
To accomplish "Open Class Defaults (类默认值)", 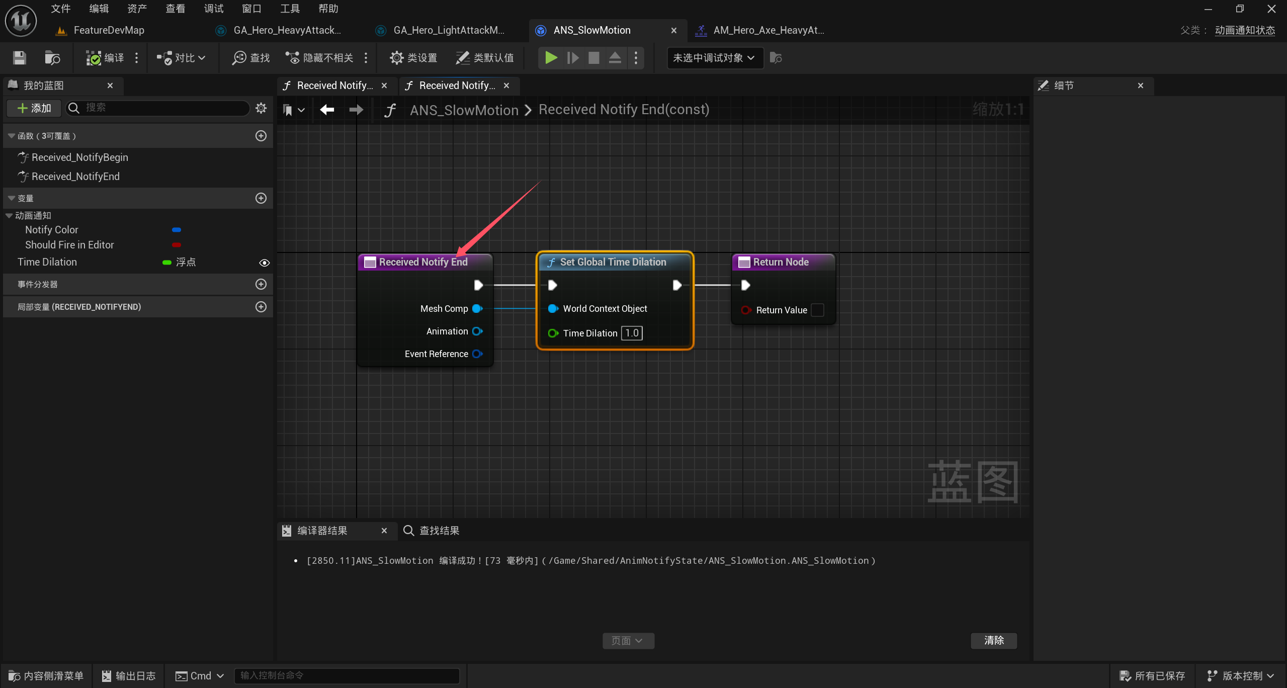I will [x=484, y=58].
